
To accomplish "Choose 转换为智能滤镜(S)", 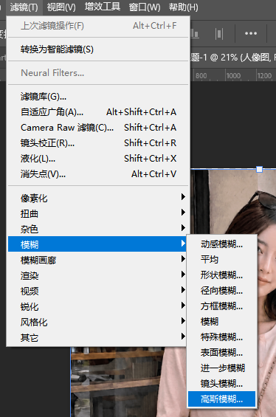I will (x=98, y=49).
